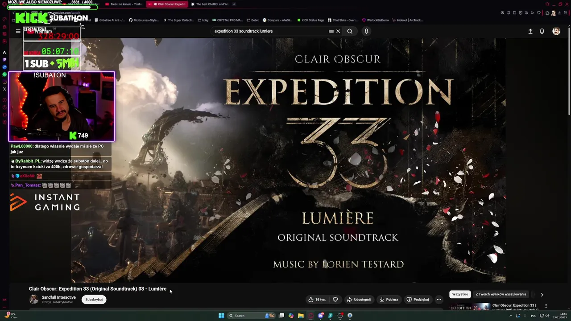Open Copilot from the taskbar

(x=291, y=316)
